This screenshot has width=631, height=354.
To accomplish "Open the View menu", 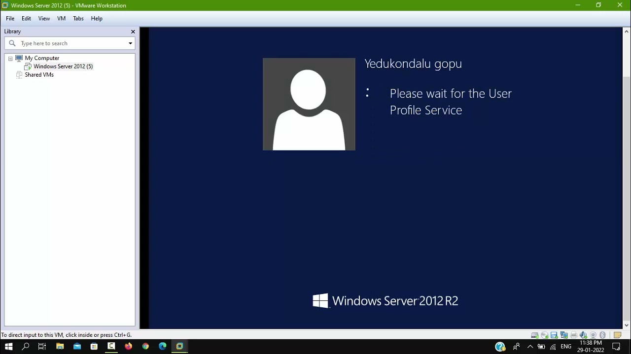I will click(x=44, y=18).
